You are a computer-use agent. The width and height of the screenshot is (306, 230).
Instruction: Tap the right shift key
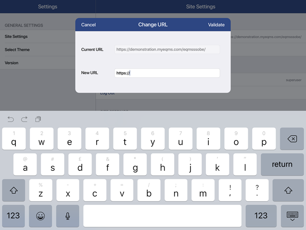click(x=288, y=190)
